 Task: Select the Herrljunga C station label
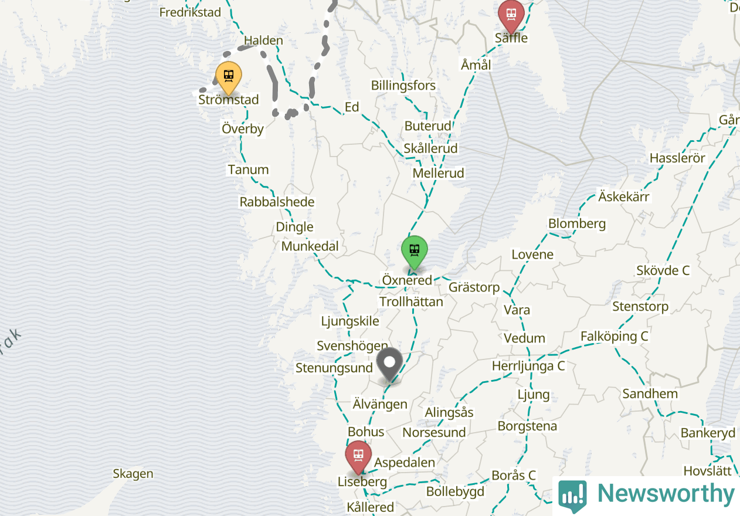pos(528,366)
